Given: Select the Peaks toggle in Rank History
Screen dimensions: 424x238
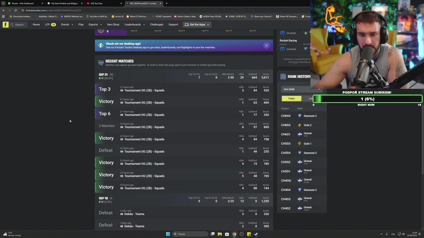Looking at the screenshot, I should click(x=291, y=99).
